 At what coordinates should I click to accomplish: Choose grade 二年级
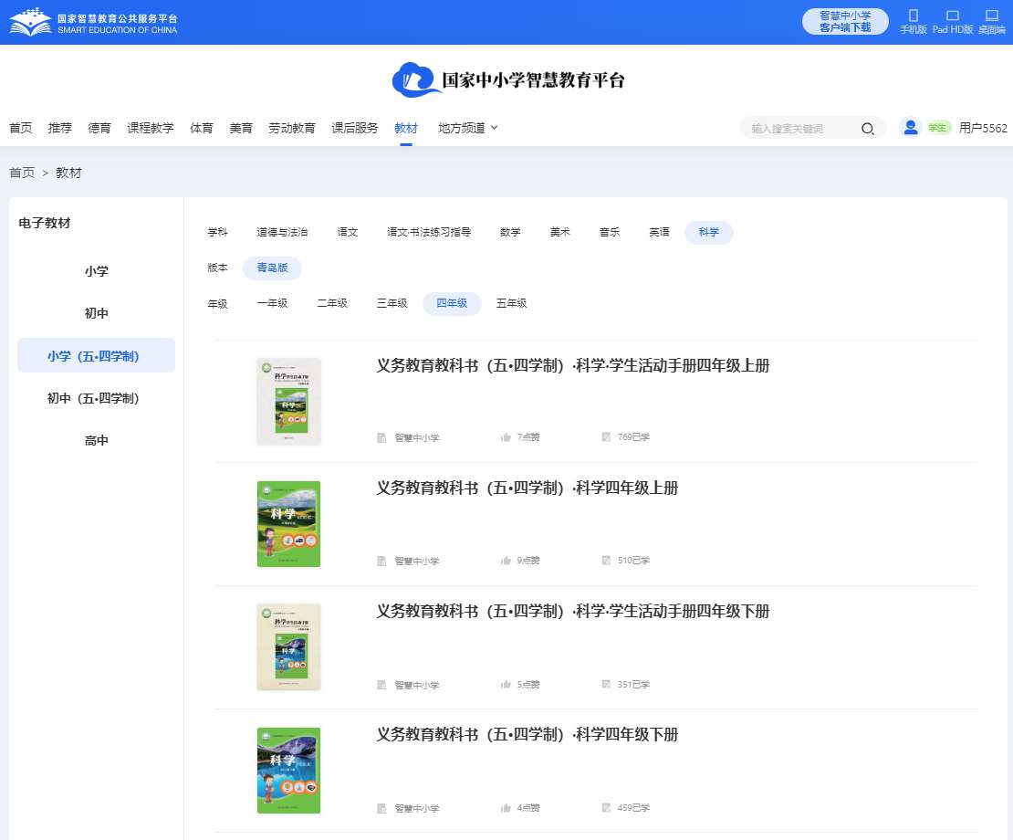[332, 303]
